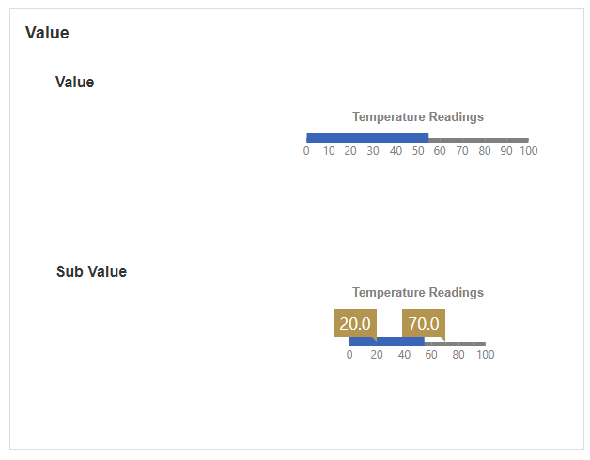Click the lower Temperature Readings title
Image resolution: width=590 pixels, height=460 pixels.
click(418, 292)
